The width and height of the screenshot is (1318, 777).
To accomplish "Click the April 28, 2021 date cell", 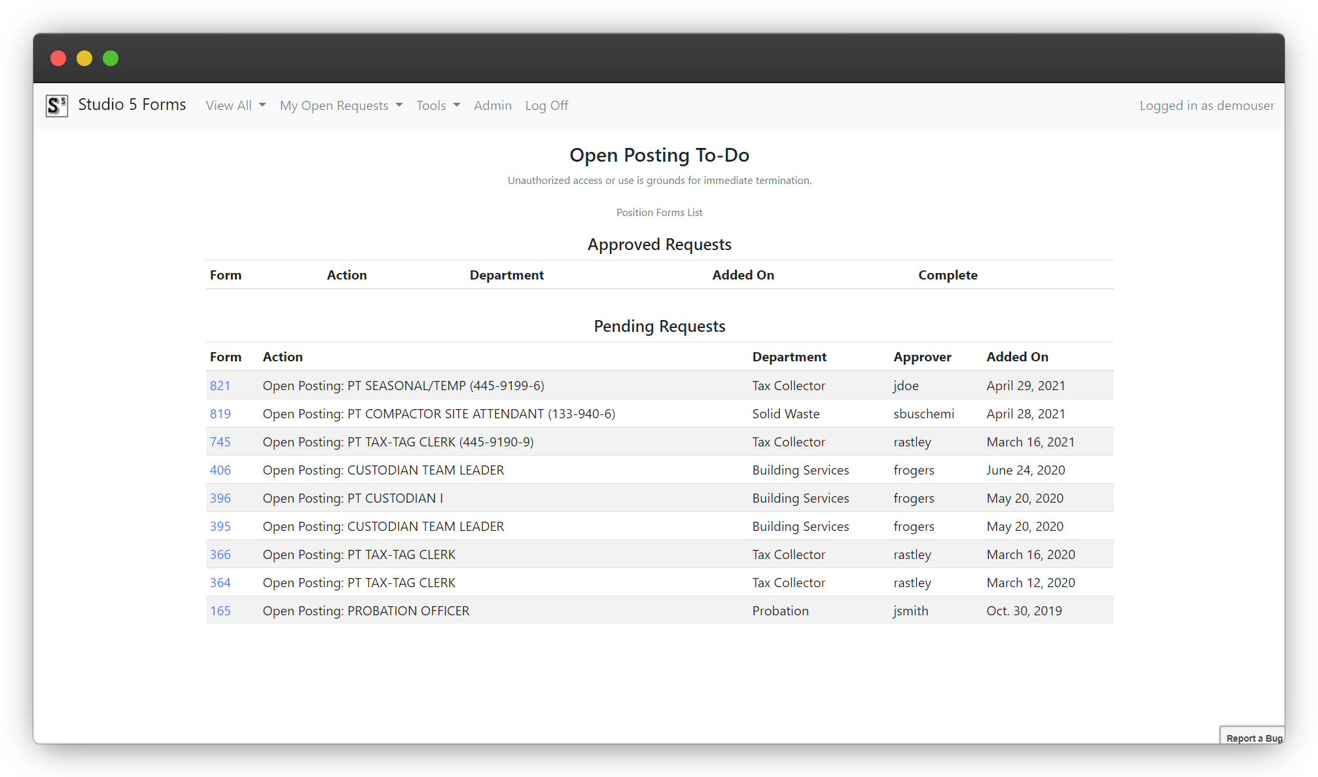I will [x=1025, y=414].
